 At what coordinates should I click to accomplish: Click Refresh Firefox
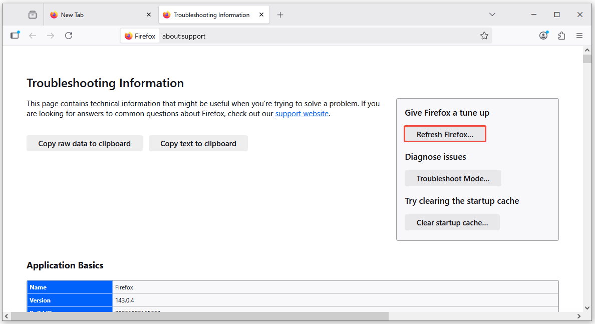click(x=445, y=133)
